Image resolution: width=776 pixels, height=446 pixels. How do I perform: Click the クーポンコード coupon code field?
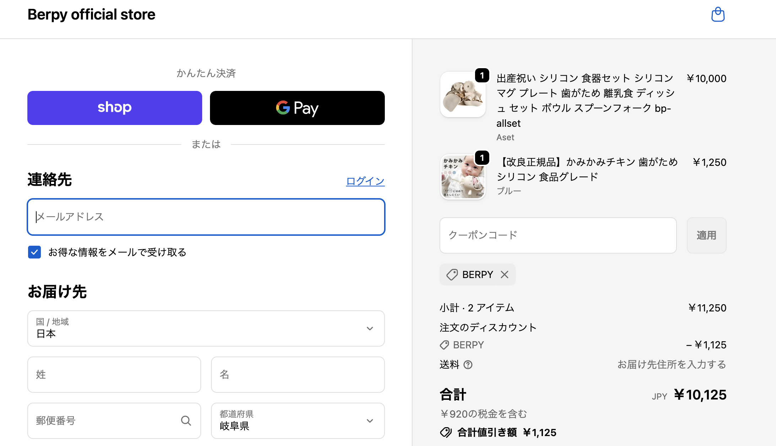[558, 235]
